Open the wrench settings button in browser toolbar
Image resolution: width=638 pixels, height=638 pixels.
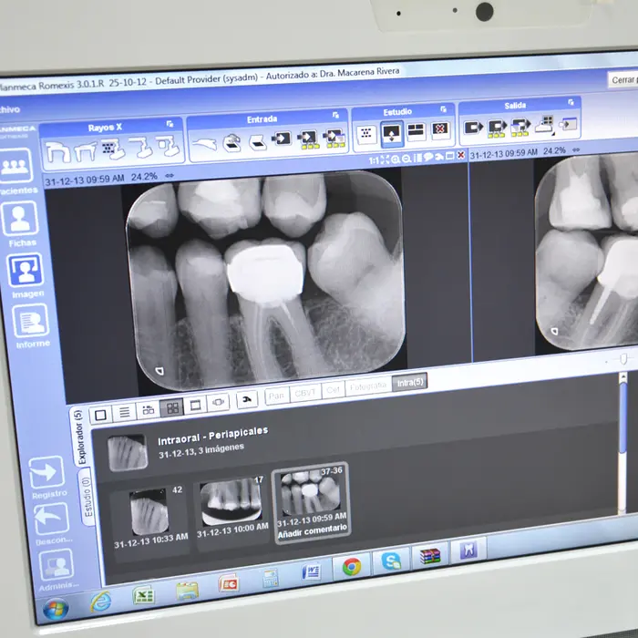click(247, 399)
